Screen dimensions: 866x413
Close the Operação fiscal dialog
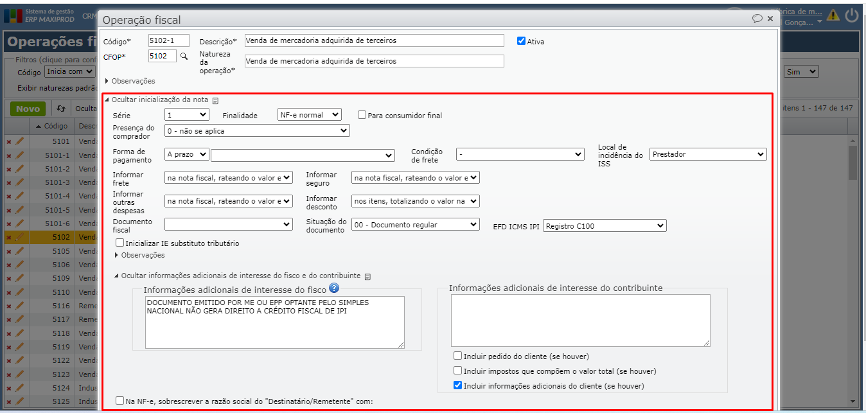coord(770,19)
